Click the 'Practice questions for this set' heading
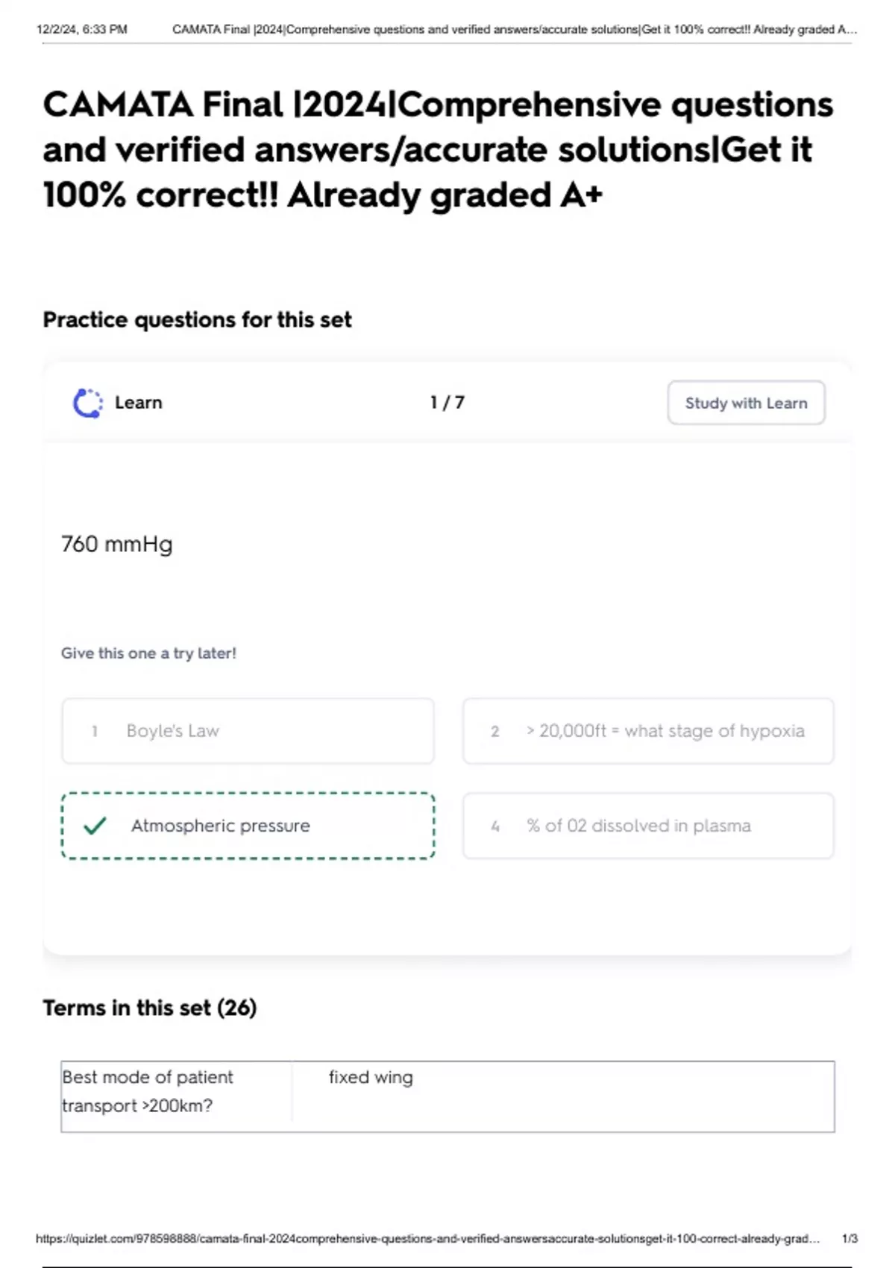Image resolution: width=895 pixels, height=1268 pixels. (197, 319)
